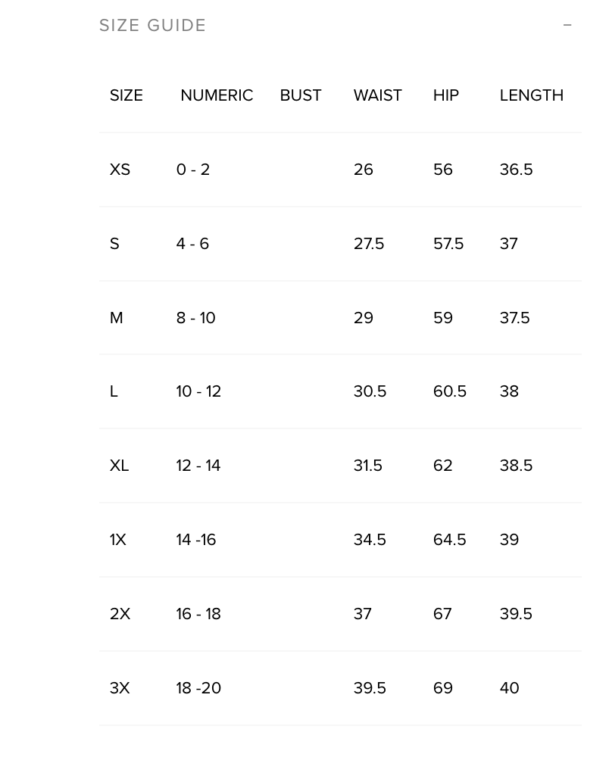609x757 pixels.
Task: Click the WAIST column header
Action: pos(377,95)
